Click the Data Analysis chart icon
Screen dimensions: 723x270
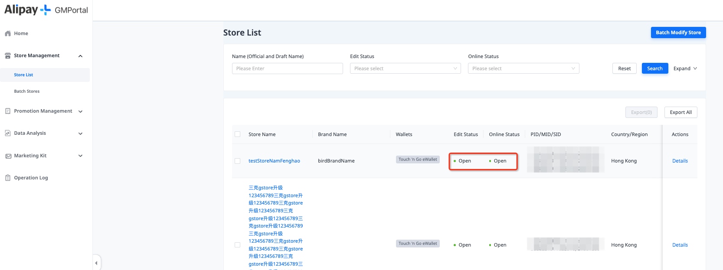tap(8, 133)
